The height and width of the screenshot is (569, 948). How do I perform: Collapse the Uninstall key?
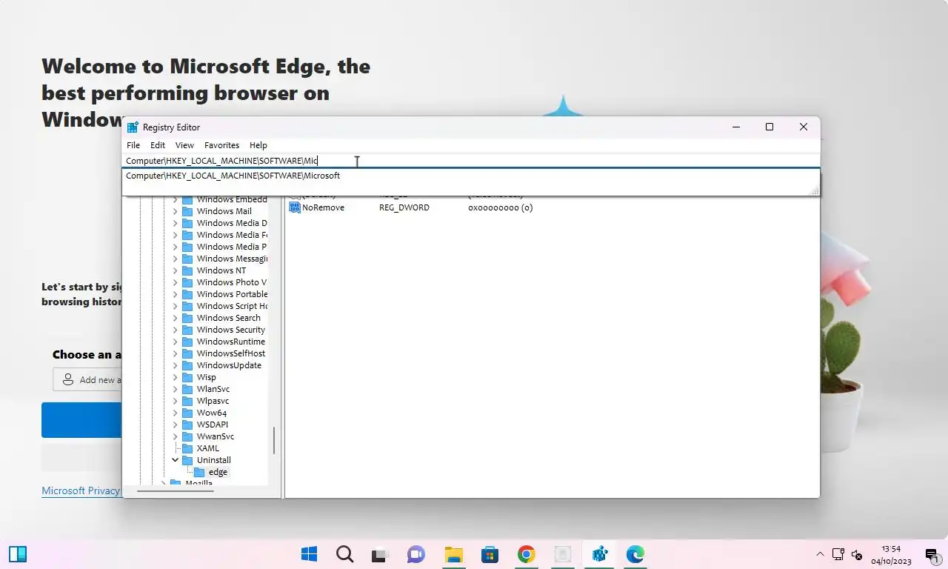[176, 460]
